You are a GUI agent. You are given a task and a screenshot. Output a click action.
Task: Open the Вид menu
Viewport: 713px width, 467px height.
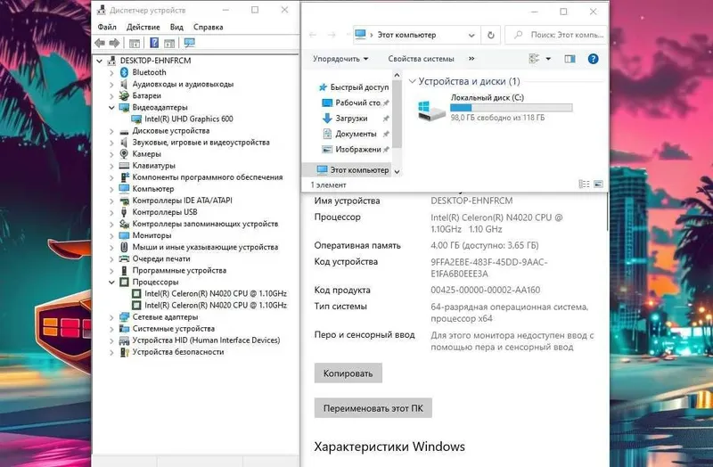click(x=176, y=27)
